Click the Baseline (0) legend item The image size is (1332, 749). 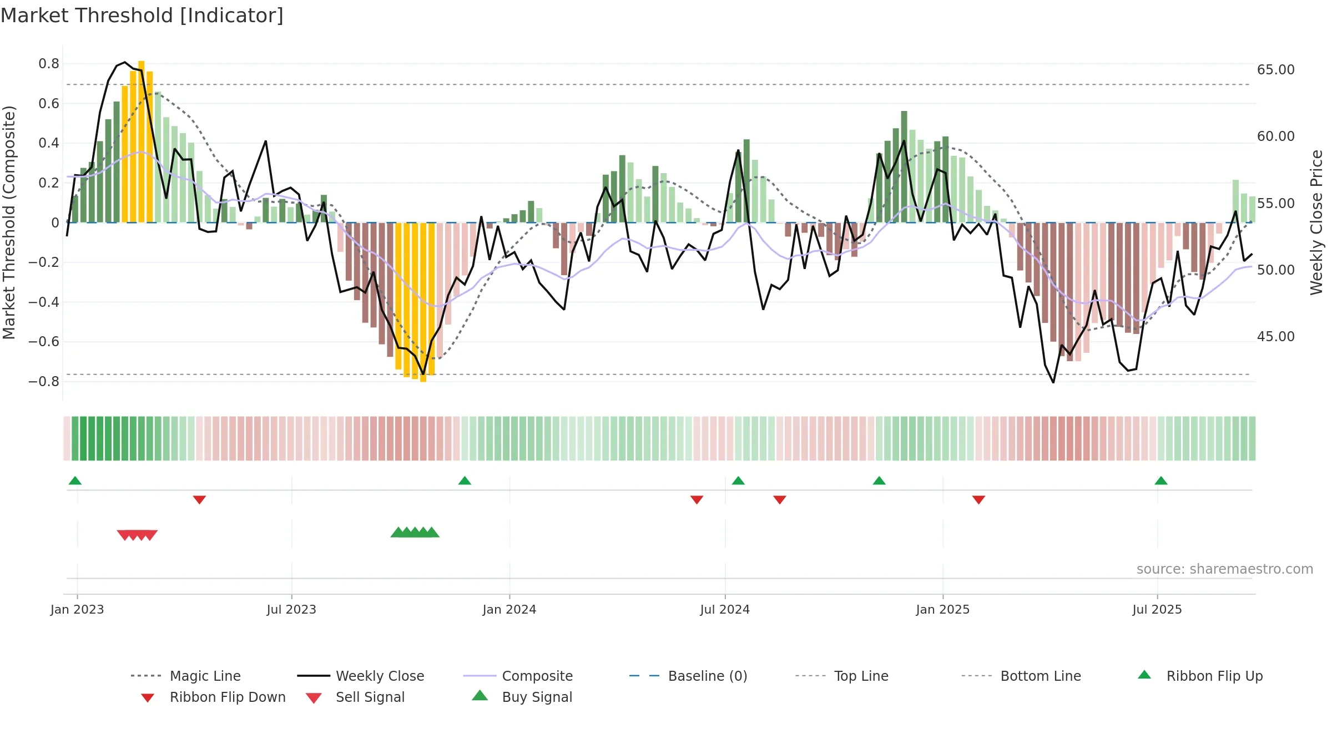pos(688,676)
